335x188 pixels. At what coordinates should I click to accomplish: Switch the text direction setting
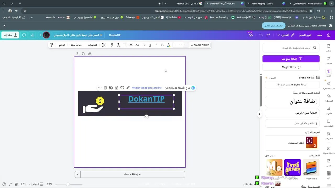click(112, 45)
